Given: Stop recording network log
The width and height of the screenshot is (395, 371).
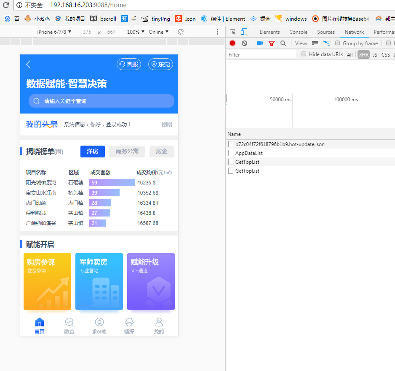Looking at the screenshot, I should [232, 43].
